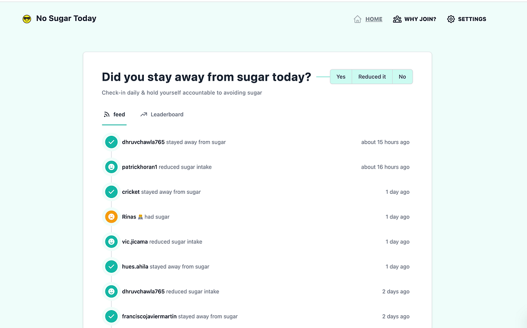Go to the HOME navigation link
The image size is (527, 328).
(x=374, y=19)
